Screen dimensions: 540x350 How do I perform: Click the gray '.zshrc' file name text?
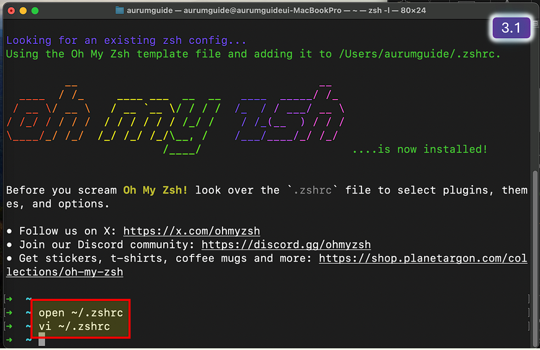pos(313,190)
